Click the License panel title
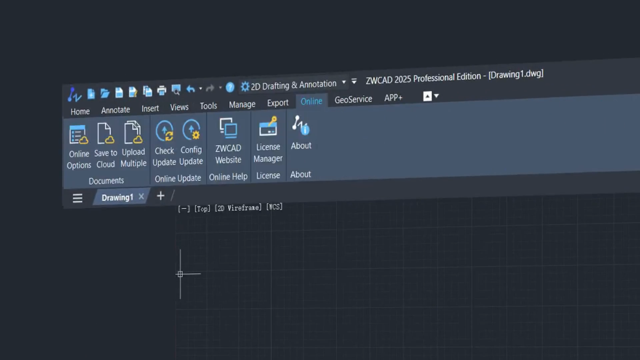640x360 pixels. (268, 175)
